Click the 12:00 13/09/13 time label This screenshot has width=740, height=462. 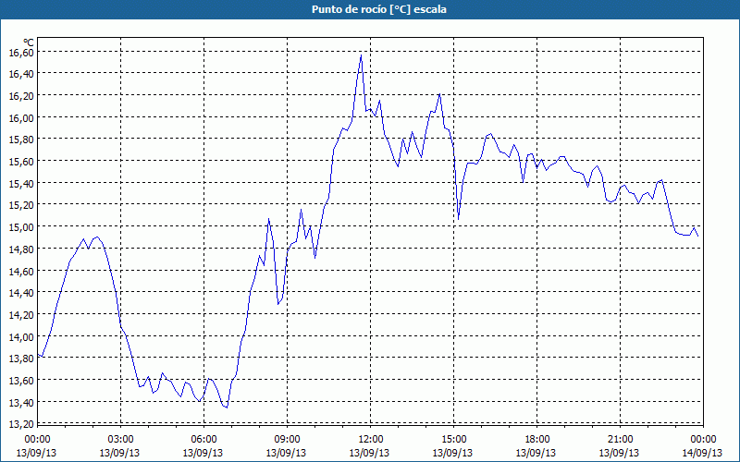[369, 446]
